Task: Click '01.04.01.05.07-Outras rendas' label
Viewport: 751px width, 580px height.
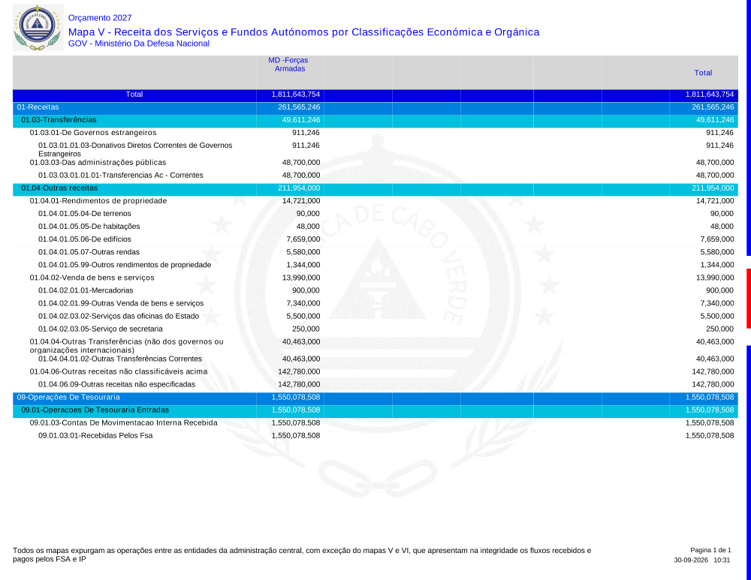Action: pyautogui.click(x=89, y=252)
